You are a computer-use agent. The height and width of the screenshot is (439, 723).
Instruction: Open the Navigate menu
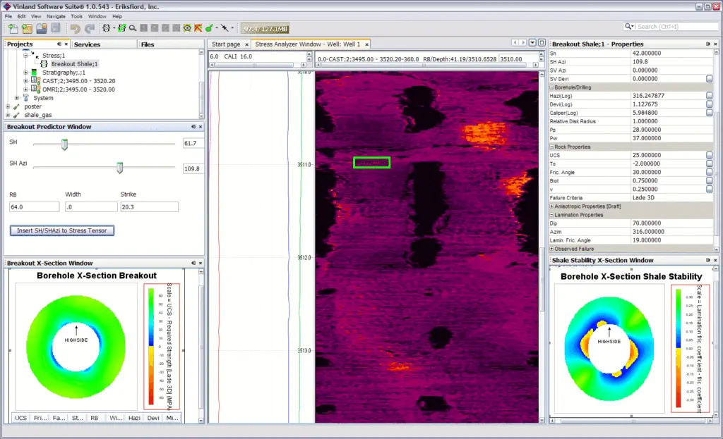54,16
